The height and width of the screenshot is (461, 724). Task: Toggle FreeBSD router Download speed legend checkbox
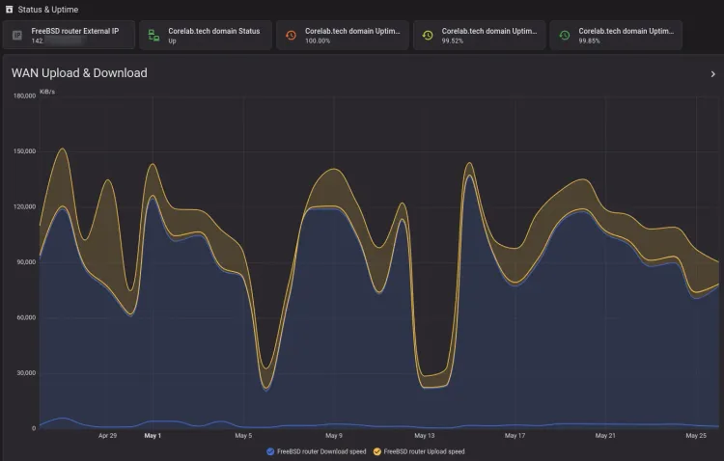tap(270, 451)
